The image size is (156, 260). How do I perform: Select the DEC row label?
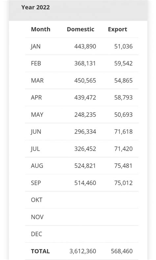coord(37,234)
